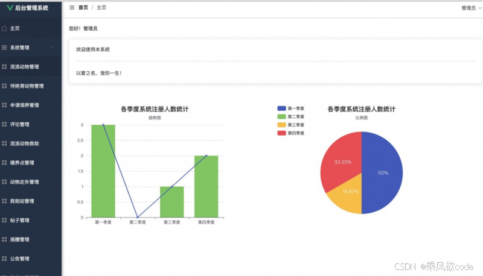483x276 pixels.
Task: Click the 您好！管理员 greeting
Action: coord(83,28)
